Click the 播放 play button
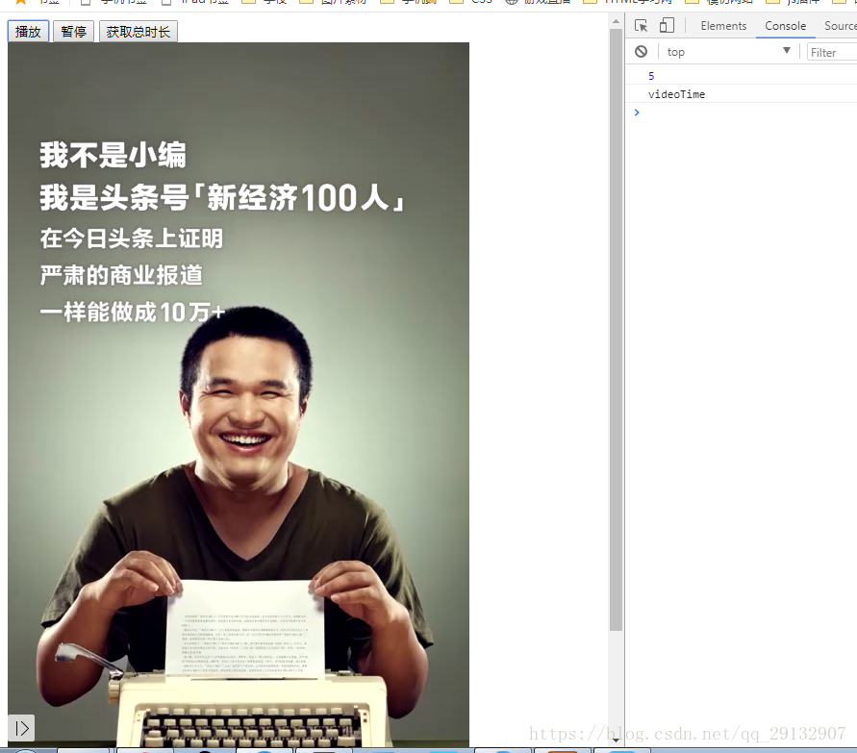Screen dimensions: 857x753 29,32
